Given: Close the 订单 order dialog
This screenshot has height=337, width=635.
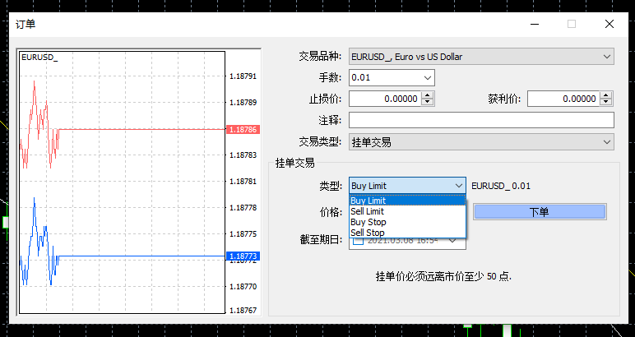Looking at the screenshot, I should coord(609,24).
